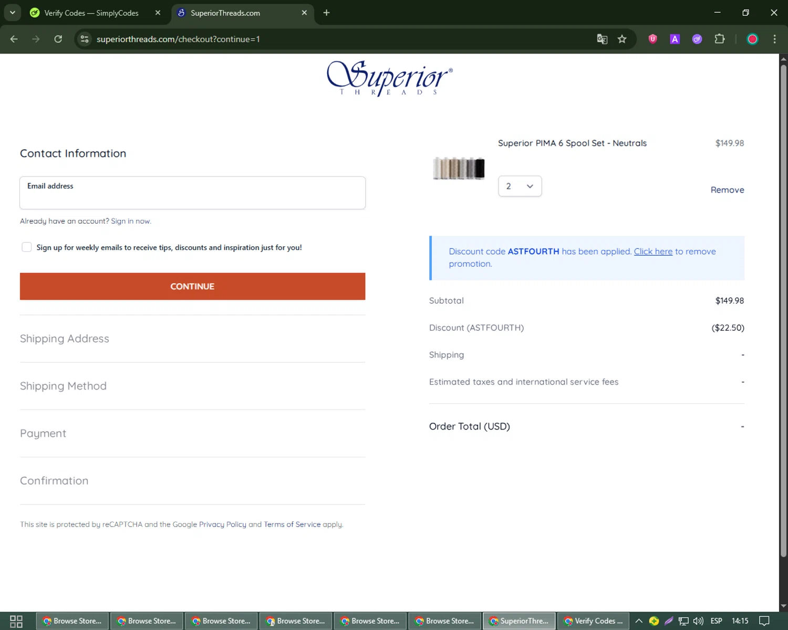The image size is (788, 630).
Task: Open the Terms of Service link
Action: point(292,524)
